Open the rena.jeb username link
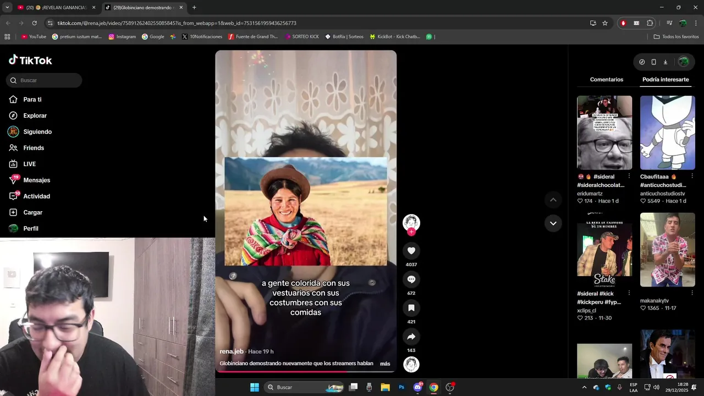Viewport: 704px width, 396px height. click(232, 351)
